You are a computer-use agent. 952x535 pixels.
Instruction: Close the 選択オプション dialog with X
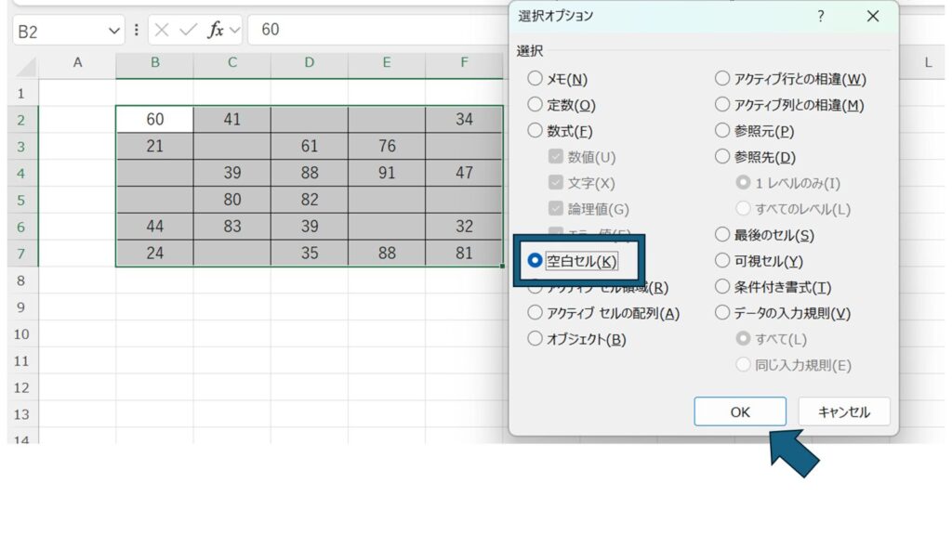pyautogui.click(x=872, y=16)
